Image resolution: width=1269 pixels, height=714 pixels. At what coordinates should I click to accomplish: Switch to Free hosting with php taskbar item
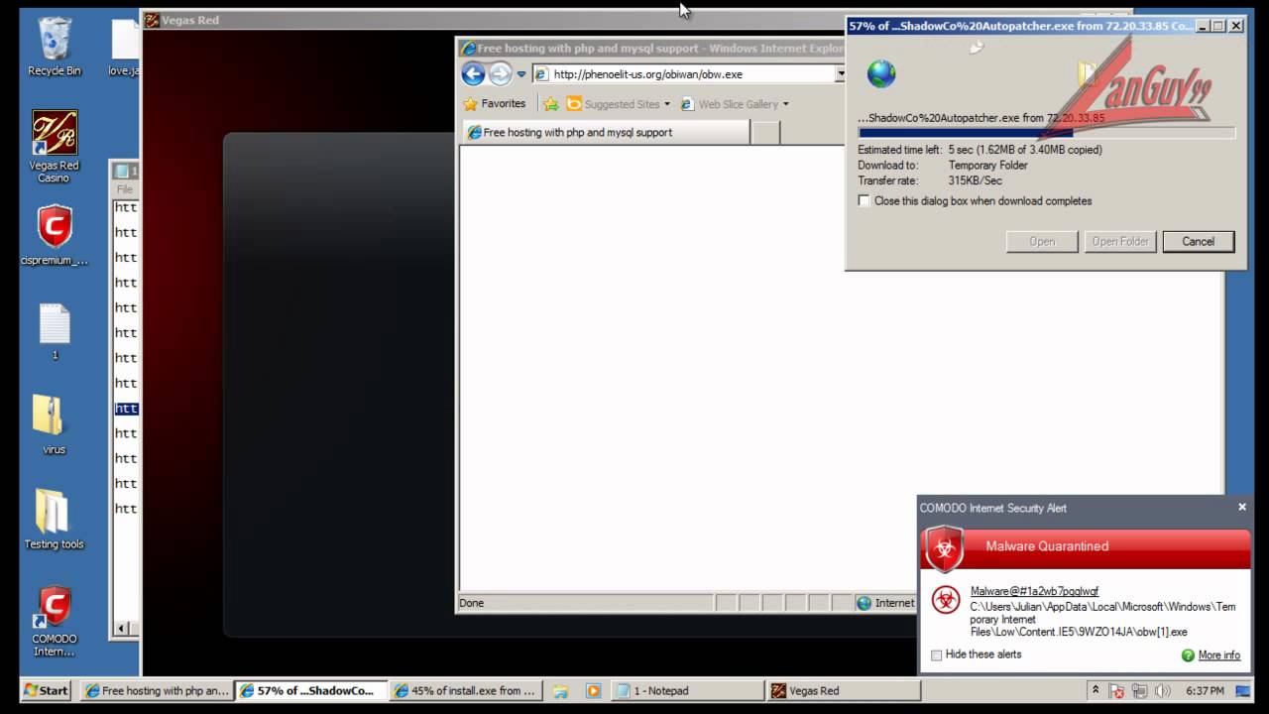click(x=158, y=690)
